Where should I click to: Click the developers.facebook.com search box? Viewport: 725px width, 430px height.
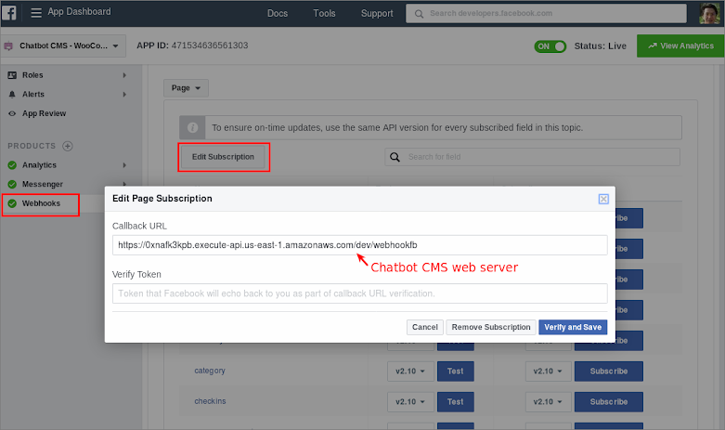[546, 13]
